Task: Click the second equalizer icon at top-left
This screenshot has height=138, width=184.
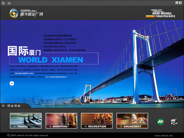Action: click(9, 3)
